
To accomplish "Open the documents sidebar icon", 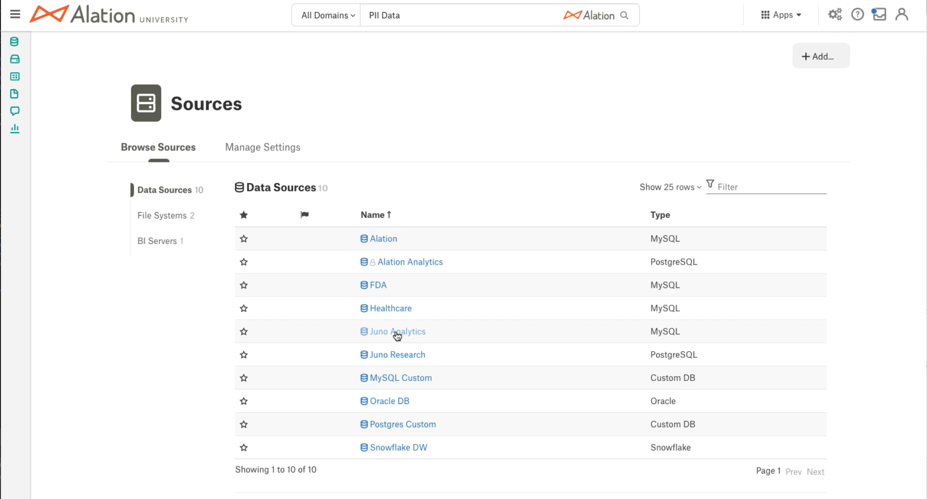I will (14, 94).
